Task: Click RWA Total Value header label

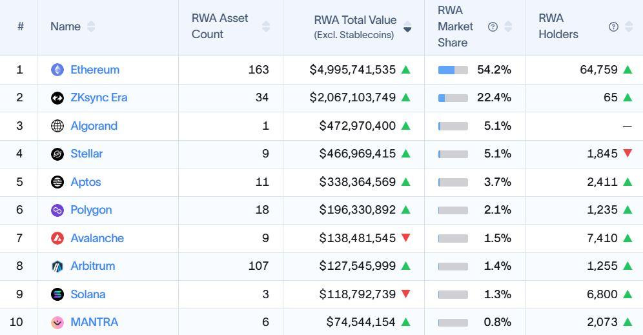Action: (x=355, y=26)
